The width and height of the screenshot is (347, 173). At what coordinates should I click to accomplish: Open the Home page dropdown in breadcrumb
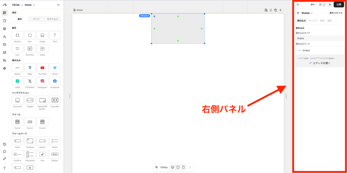tap(29, 5)
